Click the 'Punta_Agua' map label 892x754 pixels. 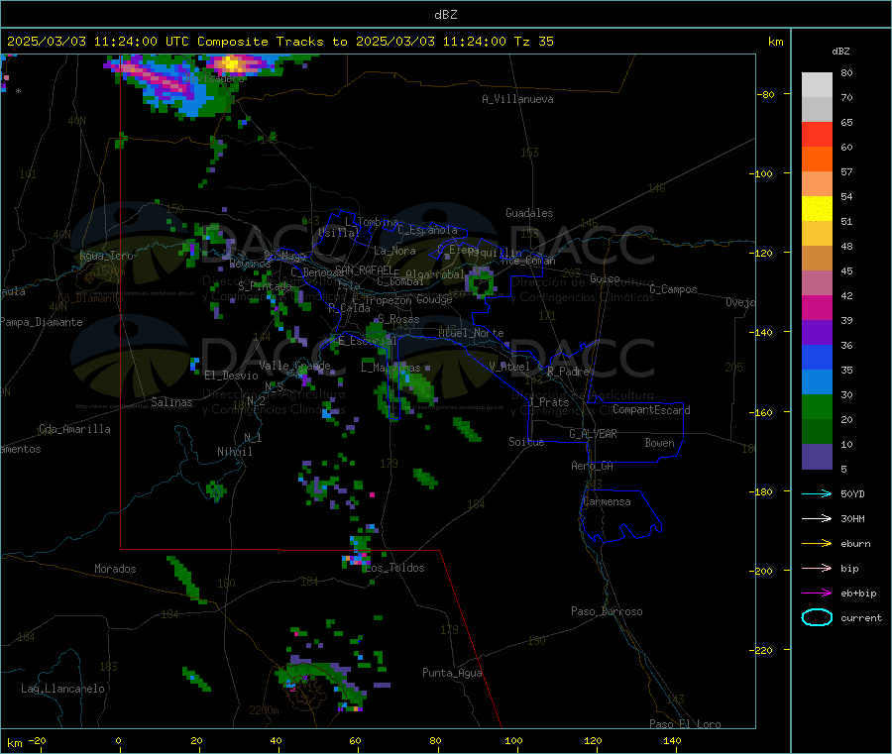point(452,673)
